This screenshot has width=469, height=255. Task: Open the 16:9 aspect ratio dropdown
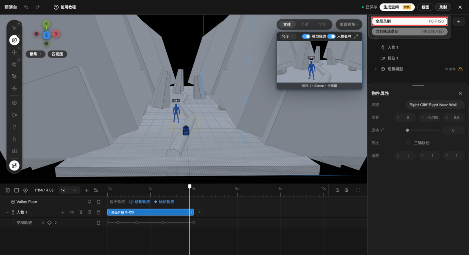[287, 36]
